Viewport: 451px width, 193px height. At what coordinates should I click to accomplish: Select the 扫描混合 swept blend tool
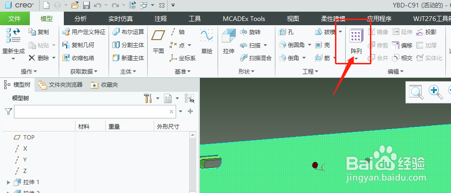click(x=256, y=58)
